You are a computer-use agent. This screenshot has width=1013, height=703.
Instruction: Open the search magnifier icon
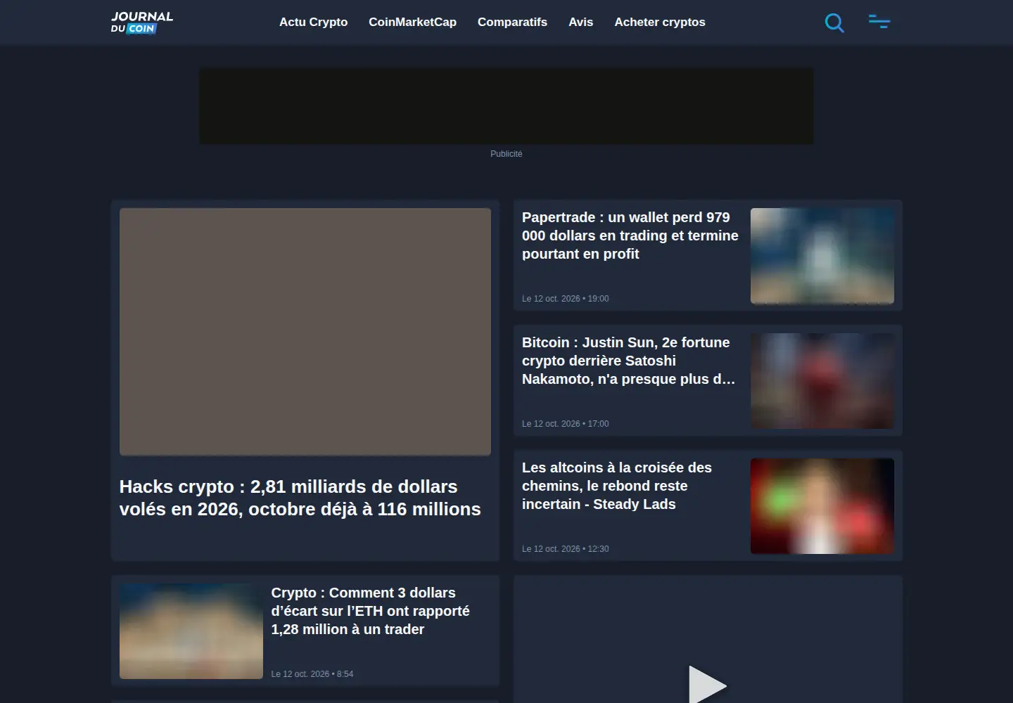834,22
